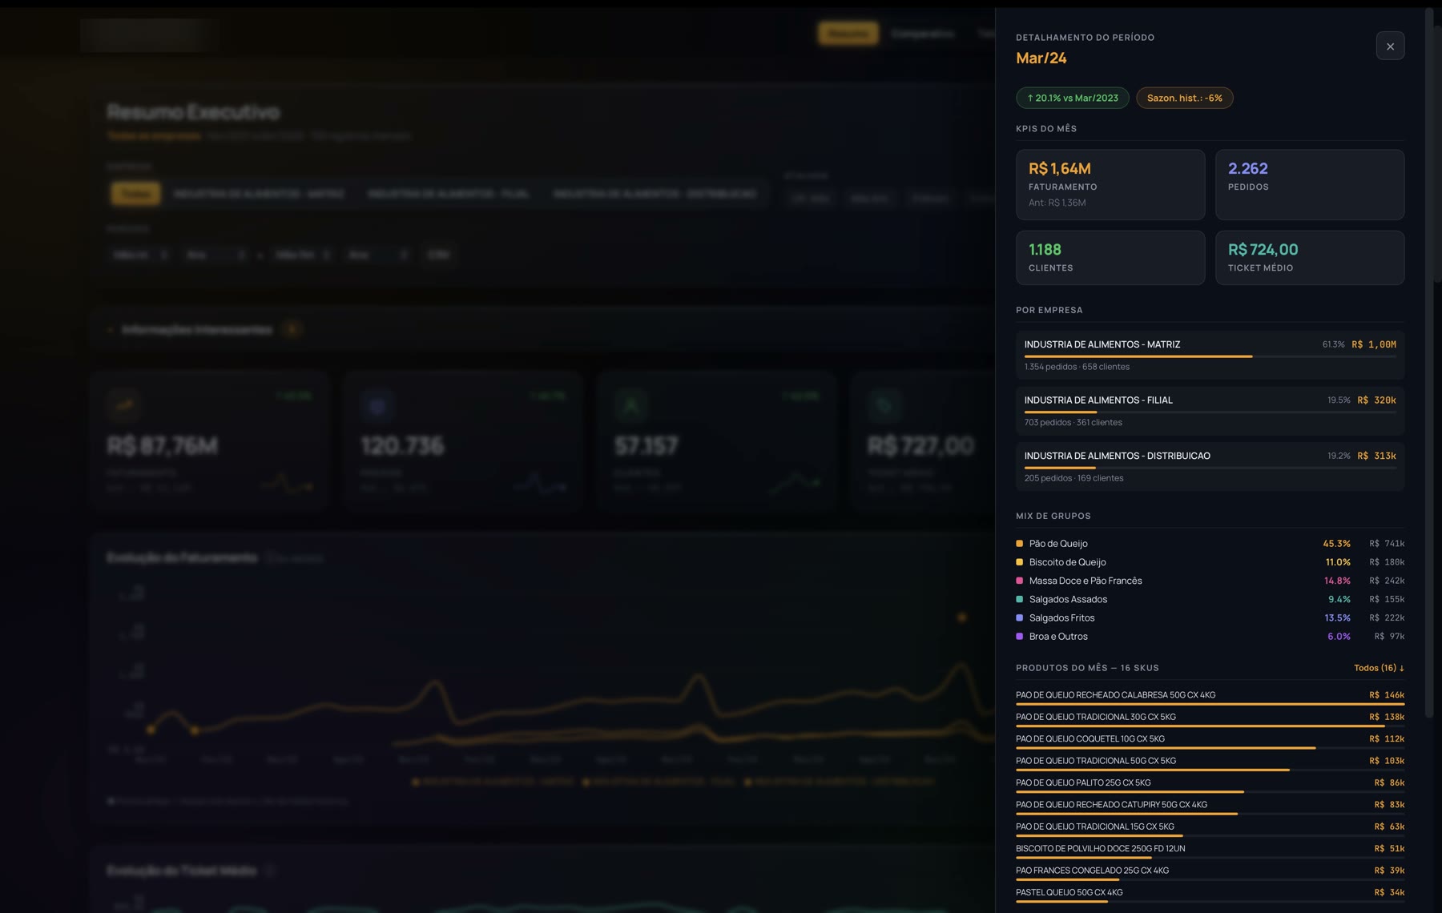Click the R$ 146k product revenue value
This screenshot has height=913, width=1442.
(1387, 695)
